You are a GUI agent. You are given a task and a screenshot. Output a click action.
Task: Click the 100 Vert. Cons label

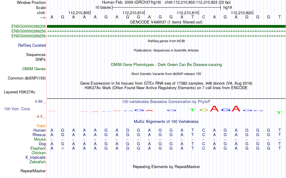pyautogui.click(x=17, y=109)
